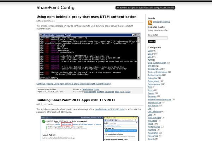Viewport: 212px width, 141px height.
Task: Follow the new features in TFS 2013 build link
Action: (110, 109)
